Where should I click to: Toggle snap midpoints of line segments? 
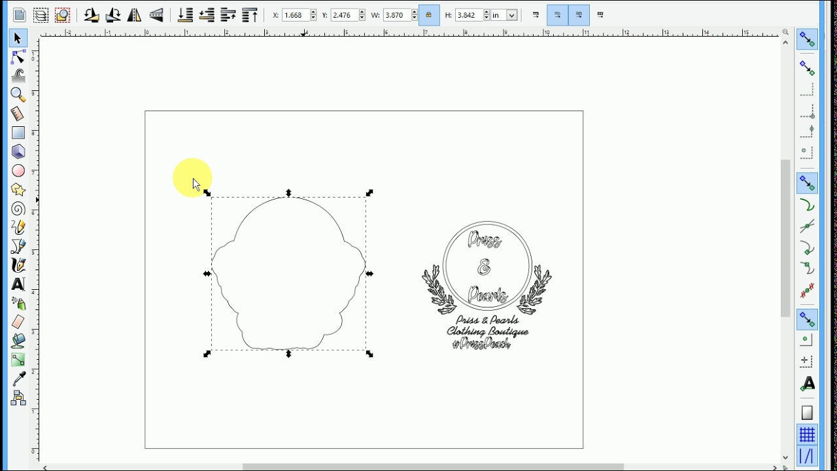click(x=807, y=290)
